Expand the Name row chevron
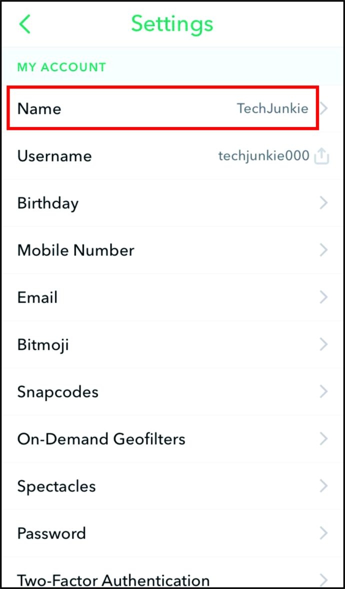Viewport: 345px width, 589px height. coord(324,108)
